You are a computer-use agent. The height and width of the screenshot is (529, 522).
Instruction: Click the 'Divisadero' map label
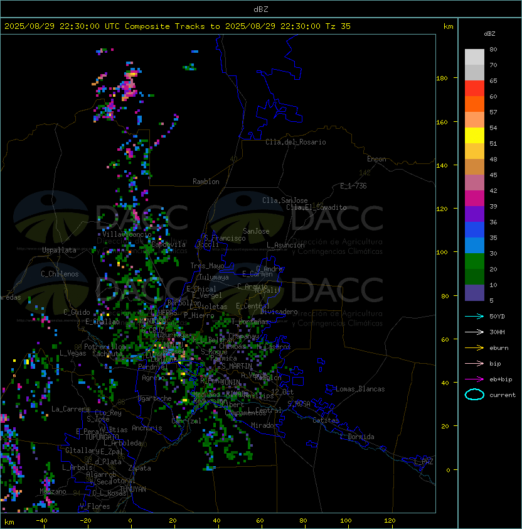(x=279, y=312)
